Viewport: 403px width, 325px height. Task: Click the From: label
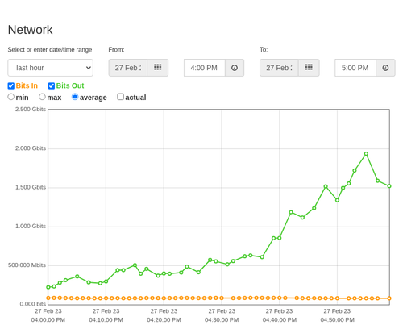[x=116, y=50]
